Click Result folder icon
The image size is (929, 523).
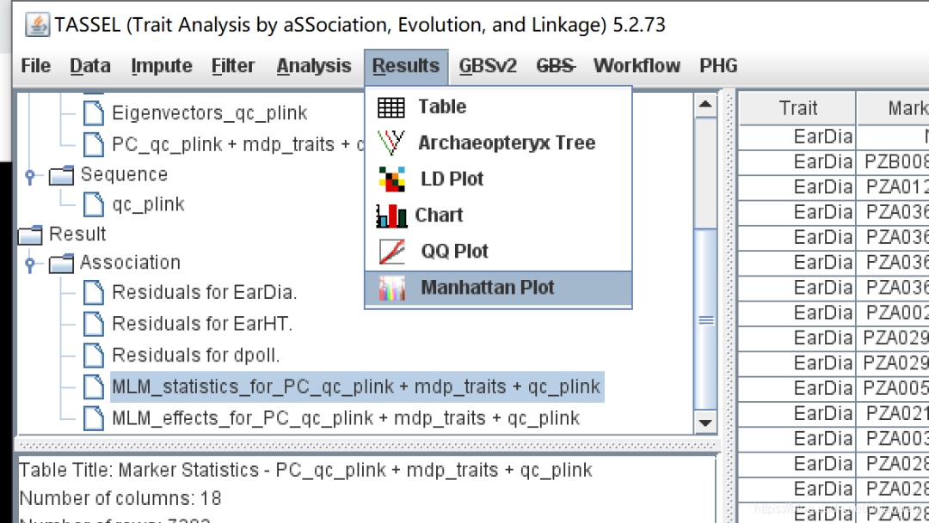[x=30, y=234]
